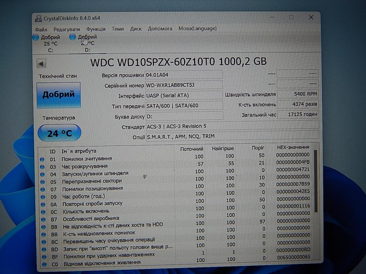Click status dot for attribute 0A

(x=43, y=204)
